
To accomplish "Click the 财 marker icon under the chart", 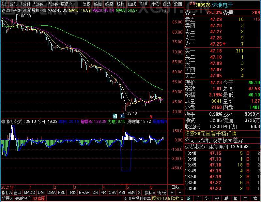I will click(x=122, y=116).
